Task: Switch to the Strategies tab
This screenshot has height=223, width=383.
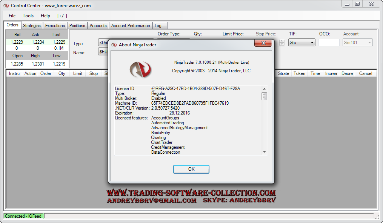Action: 32,26
